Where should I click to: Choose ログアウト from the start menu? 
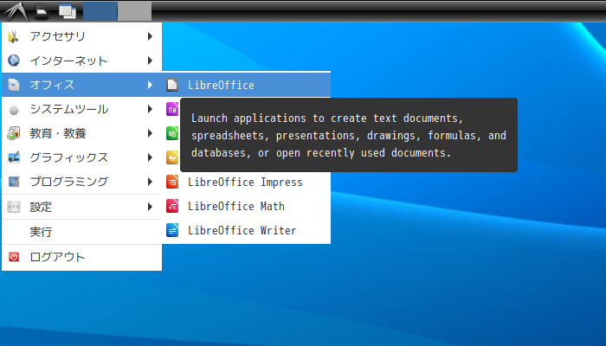pos(81,257)
